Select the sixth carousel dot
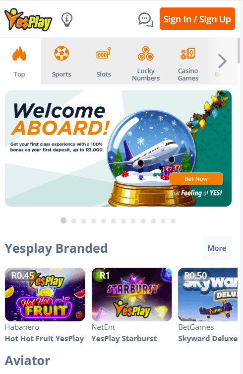Image resolution: width=243 pixels, height=374 pixels. [x=114, y=221]
